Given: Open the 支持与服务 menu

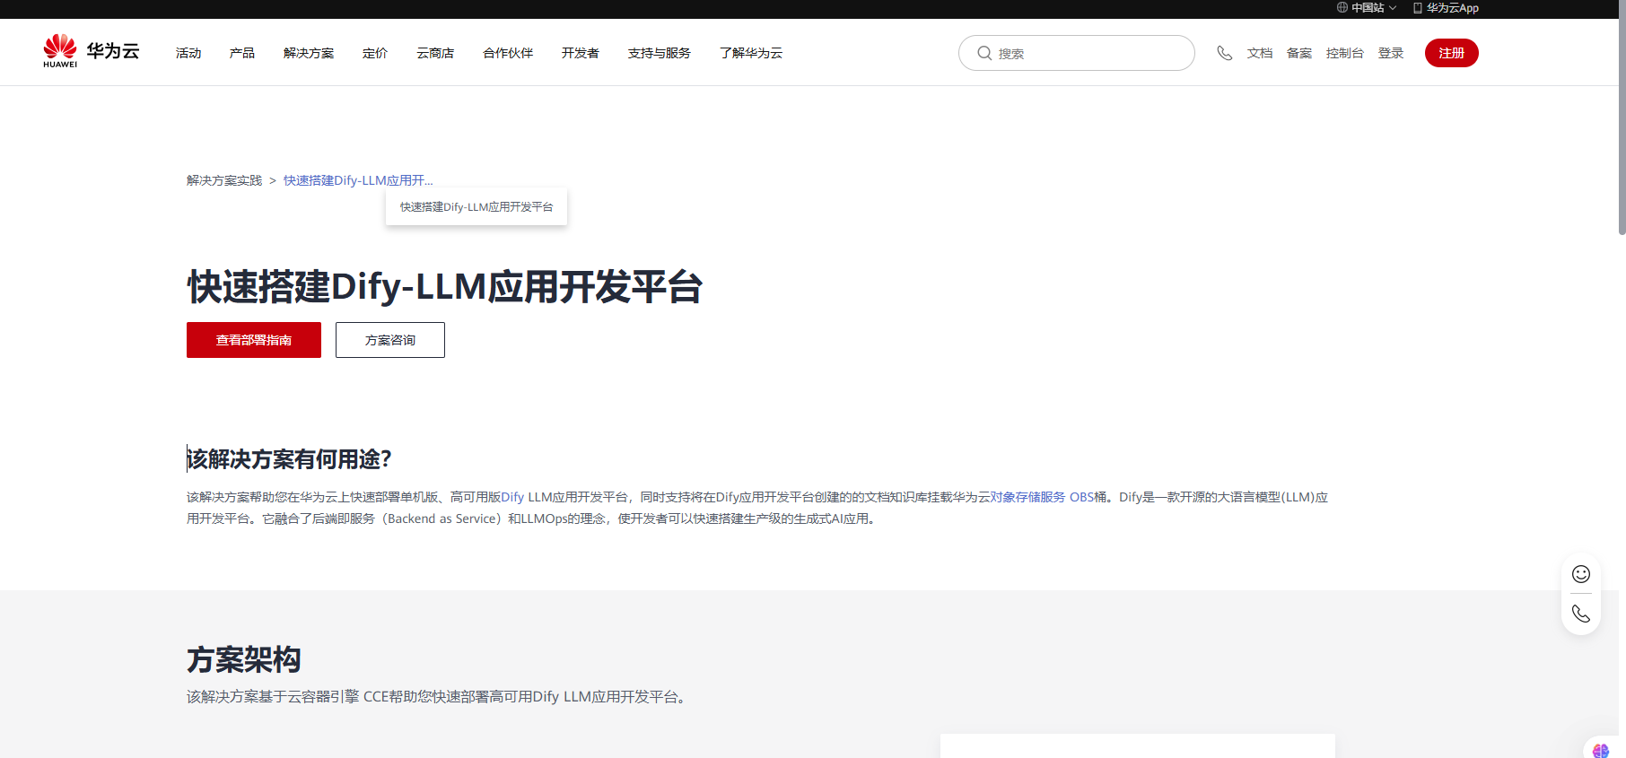Looking at the screenshot, I should tap(660, 53).
